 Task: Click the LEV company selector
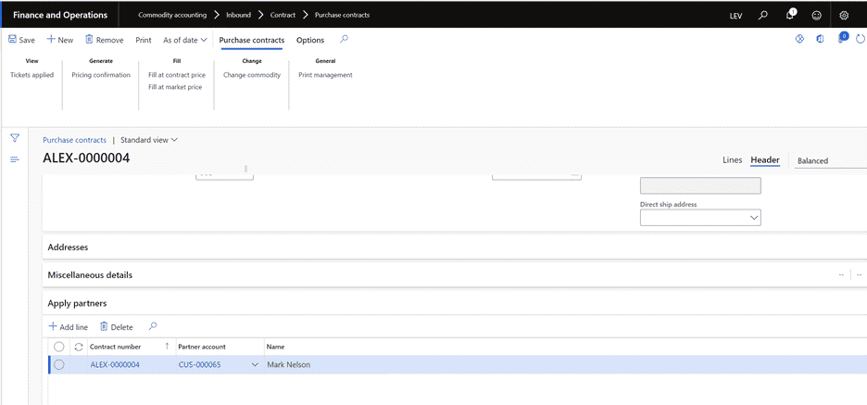[736, 16]
